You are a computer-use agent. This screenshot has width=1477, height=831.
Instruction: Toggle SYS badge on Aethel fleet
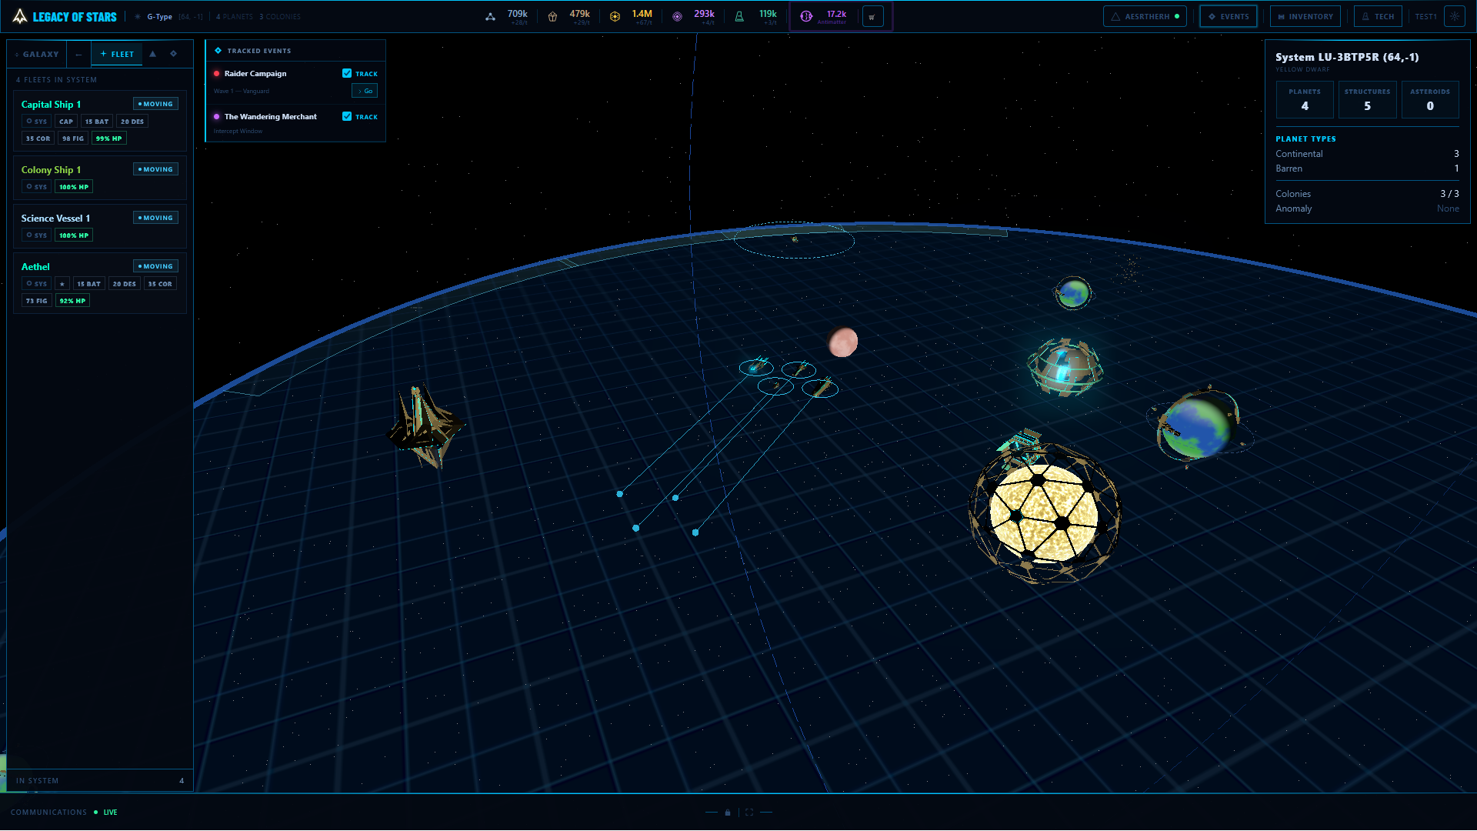37,284
